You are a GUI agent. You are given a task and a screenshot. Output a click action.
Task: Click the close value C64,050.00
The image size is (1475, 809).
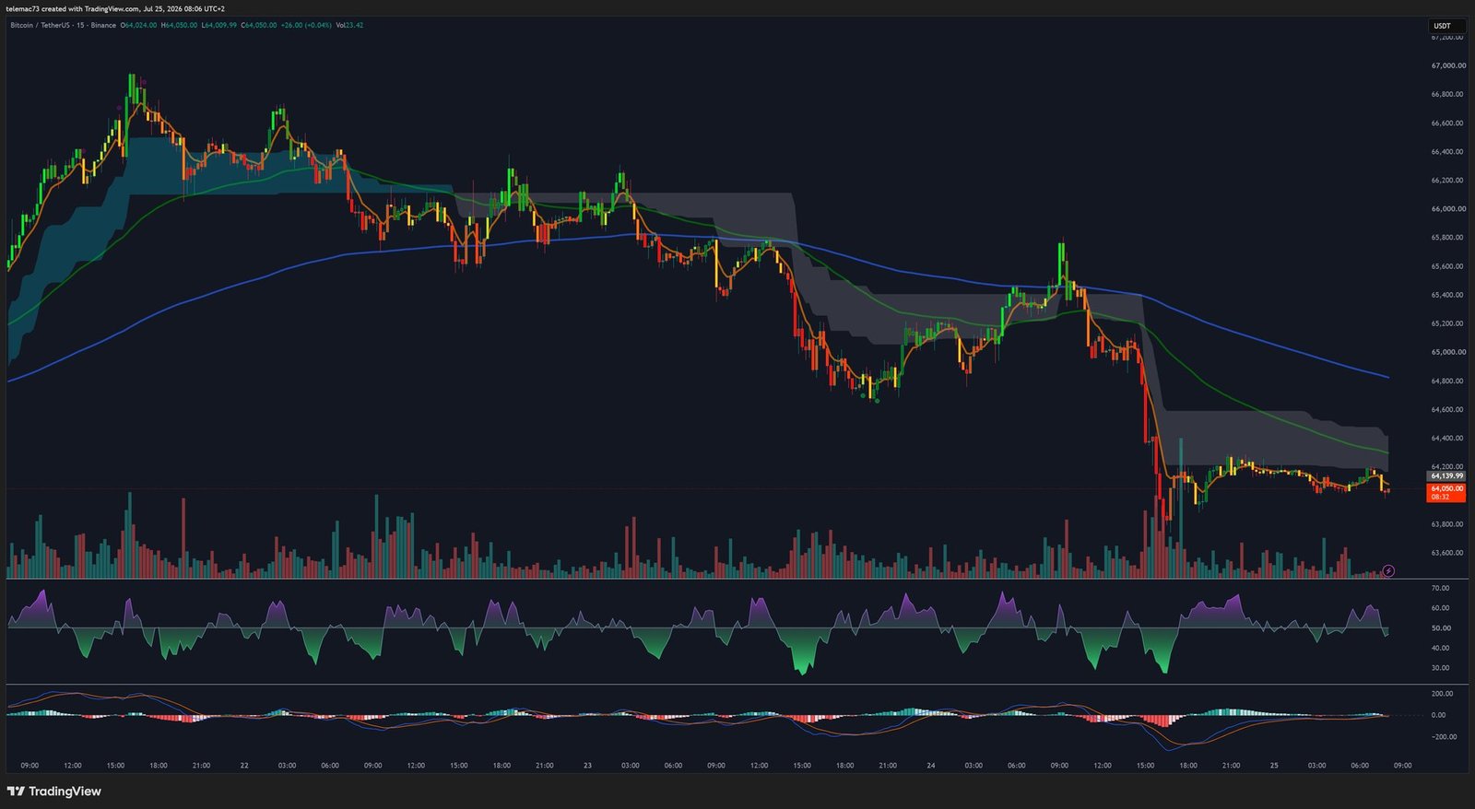259,25
